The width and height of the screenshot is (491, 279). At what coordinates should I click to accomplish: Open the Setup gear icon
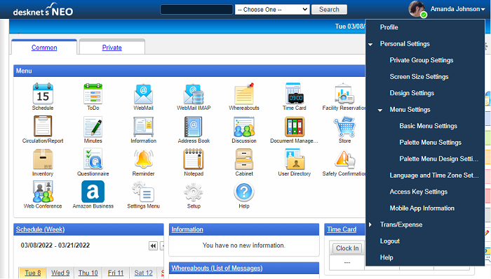point(194,192)
